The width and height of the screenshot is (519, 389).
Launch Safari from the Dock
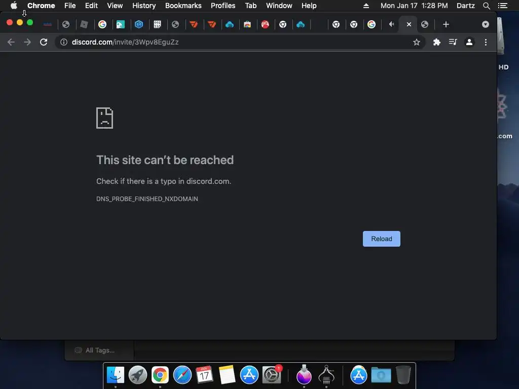click(x=182, y=375)
